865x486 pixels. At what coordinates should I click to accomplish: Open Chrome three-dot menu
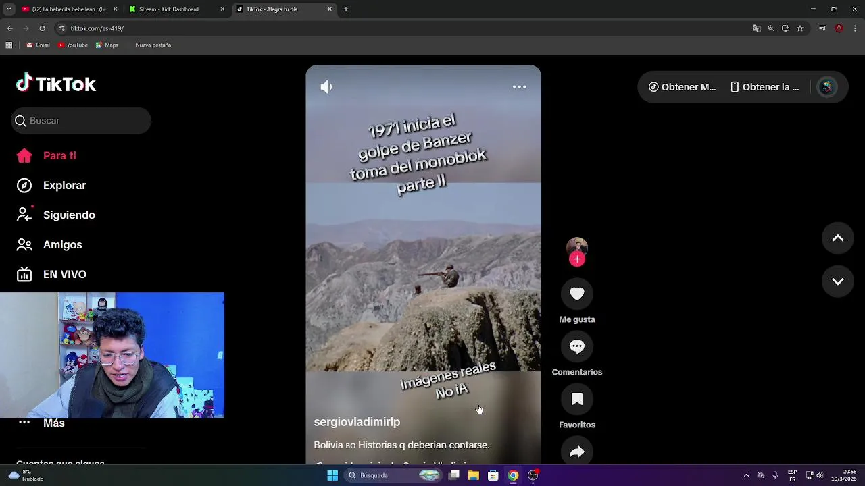[855, 28]
